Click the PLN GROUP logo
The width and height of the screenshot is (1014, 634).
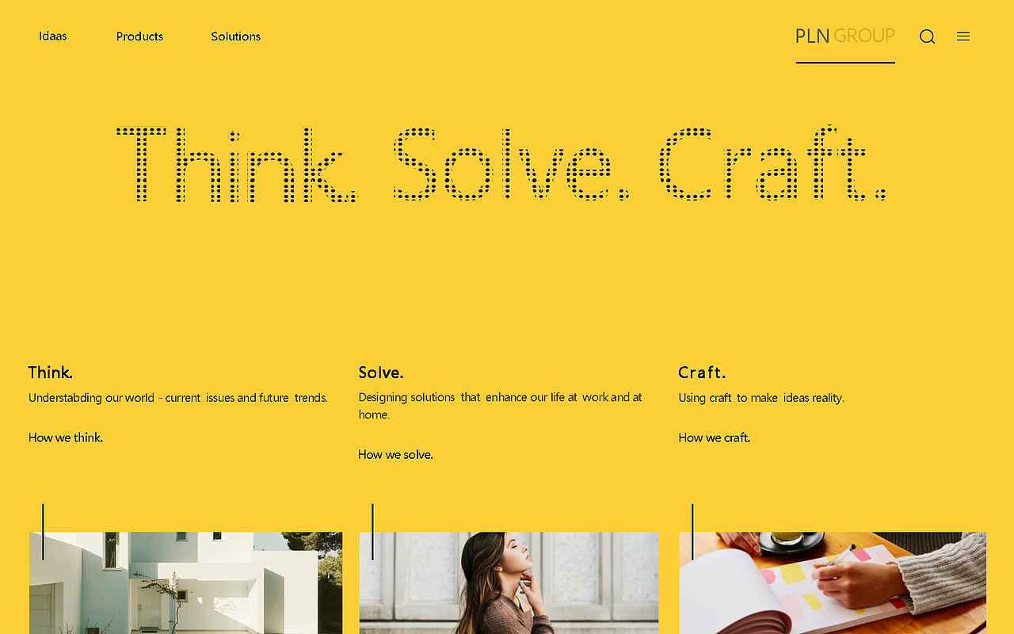click(x=845, y=36)
